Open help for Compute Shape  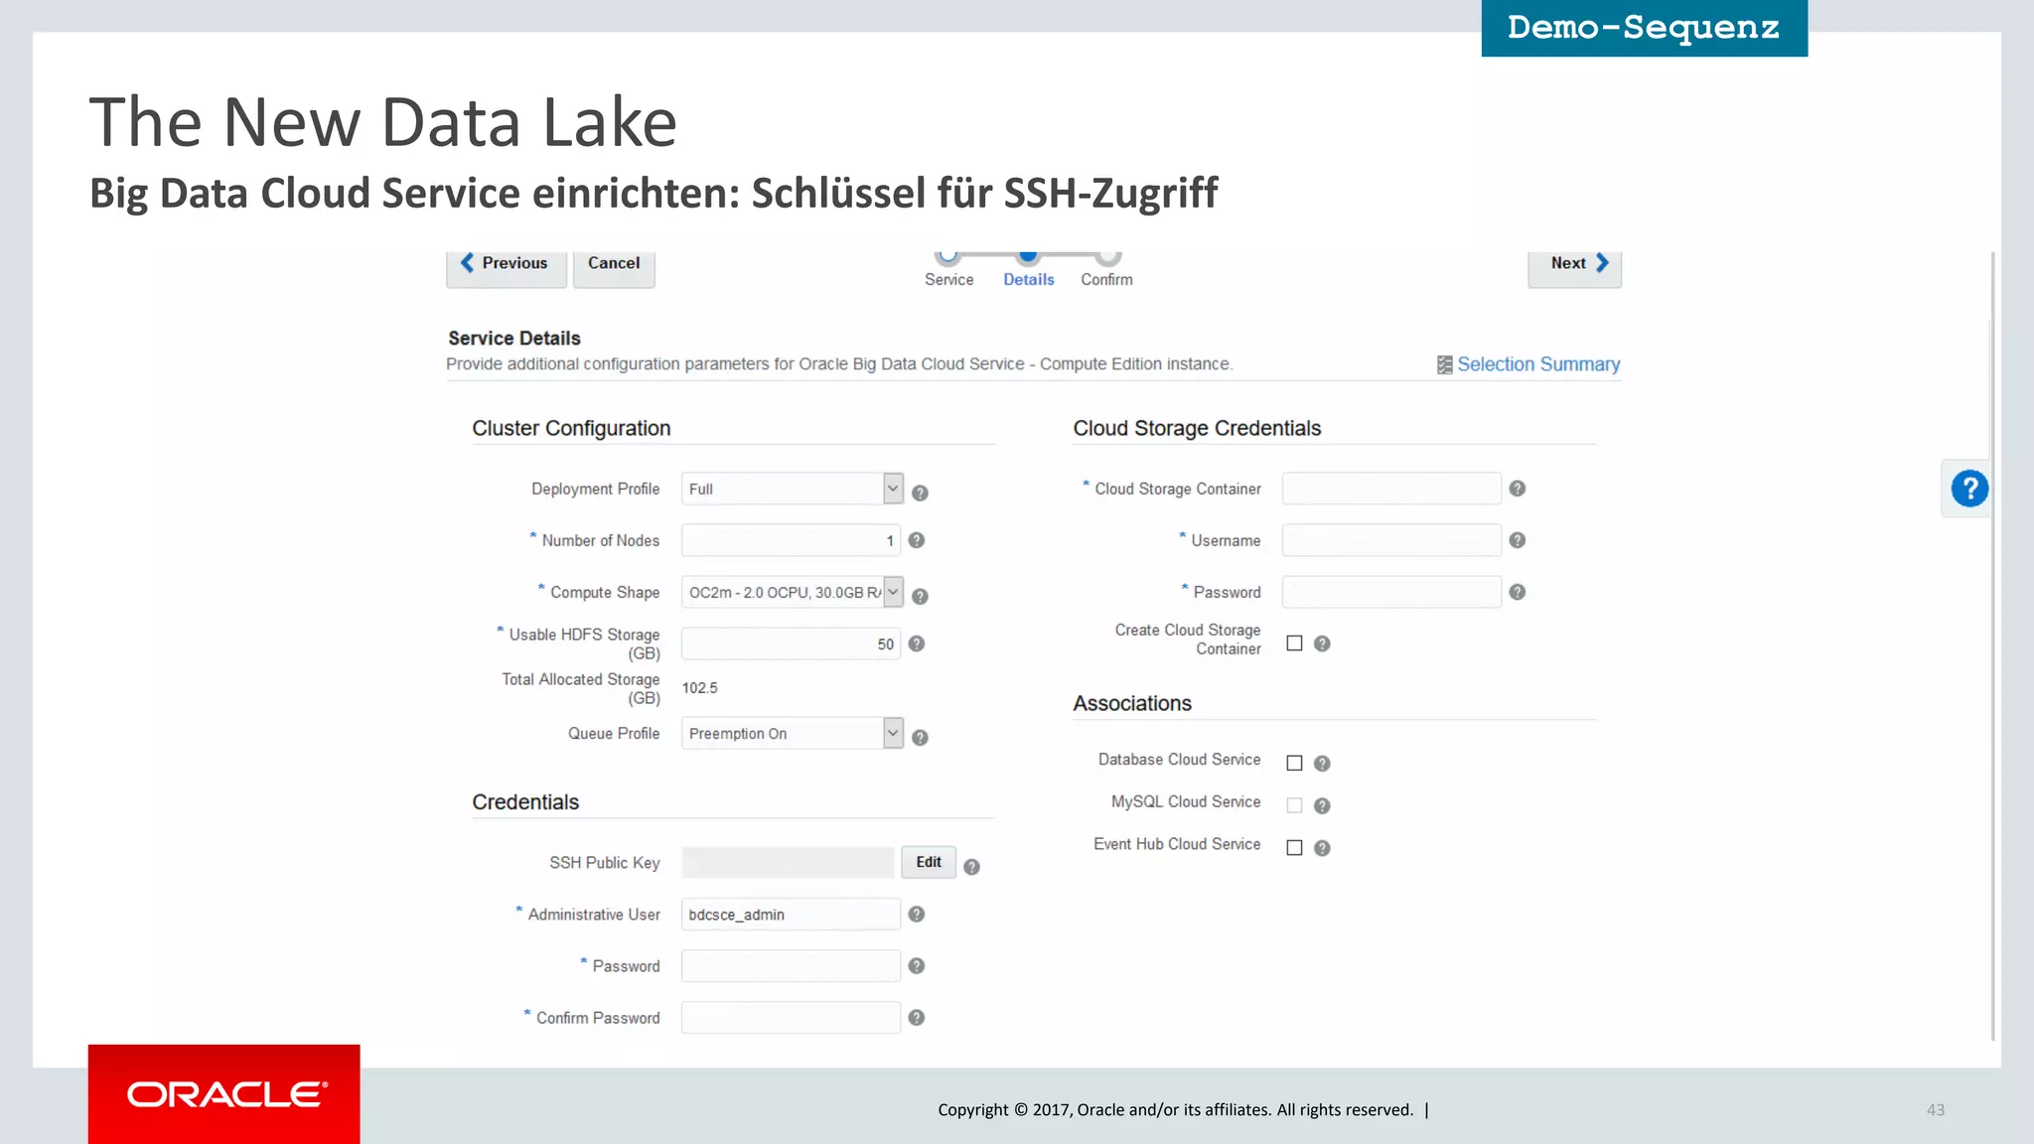920,596
